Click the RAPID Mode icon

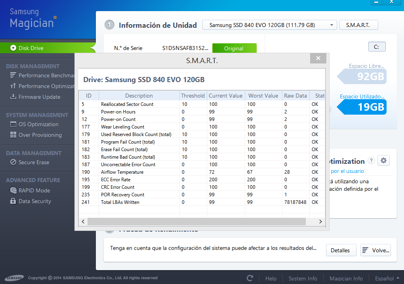[13, 190]
